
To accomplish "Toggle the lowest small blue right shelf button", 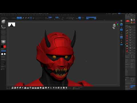I will coord(122,45).
